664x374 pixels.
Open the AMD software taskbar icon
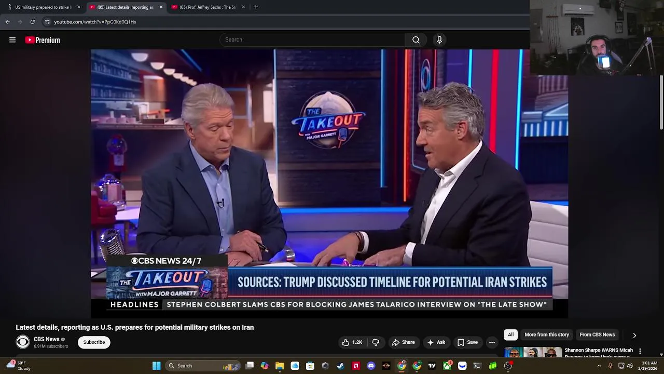[356, 366]
